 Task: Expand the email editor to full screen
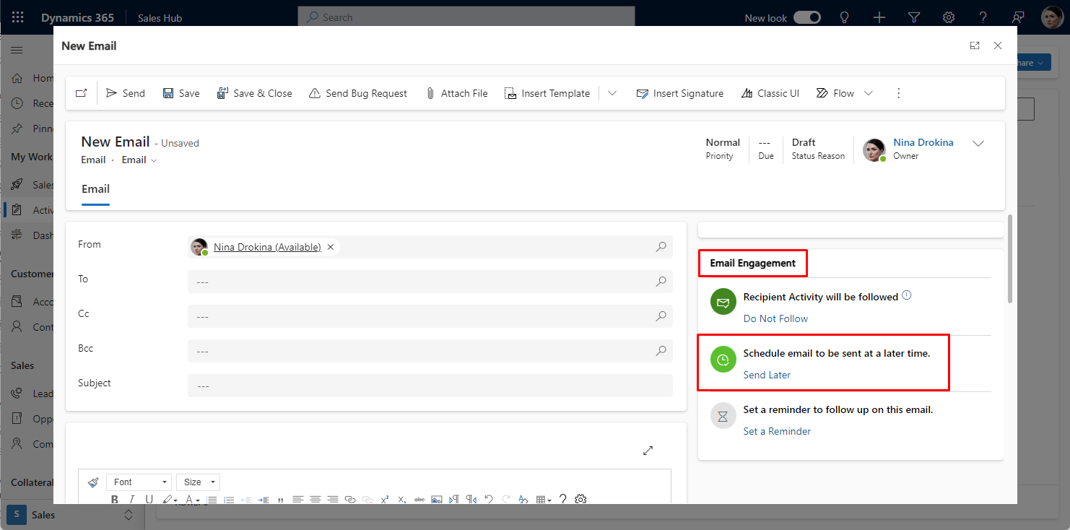coord(648,451)
